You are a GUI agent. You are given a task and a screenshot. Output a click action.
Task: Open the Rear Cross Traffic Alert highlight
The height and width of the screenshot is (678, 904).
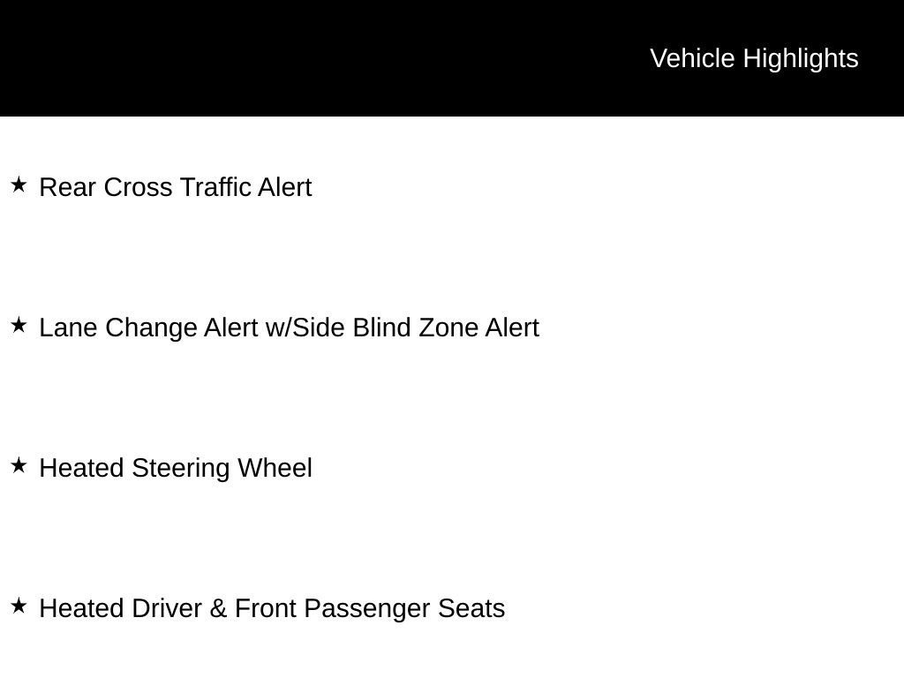click(176, 187)
